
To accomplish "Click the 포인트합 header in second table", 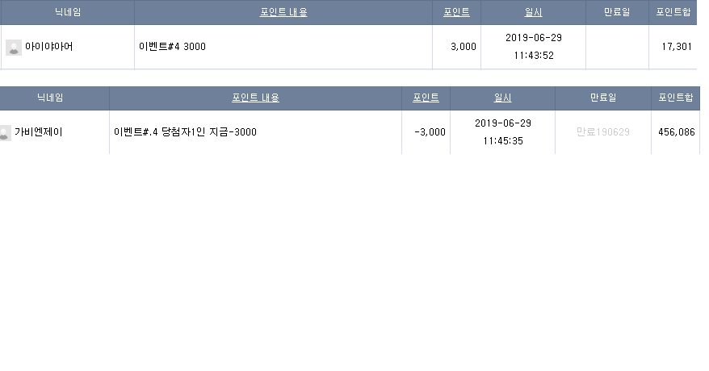I will [676, 98].
